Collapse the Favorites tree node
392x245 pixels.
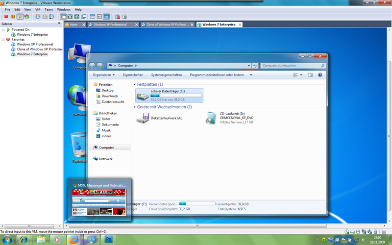click(x=3, y=40)
